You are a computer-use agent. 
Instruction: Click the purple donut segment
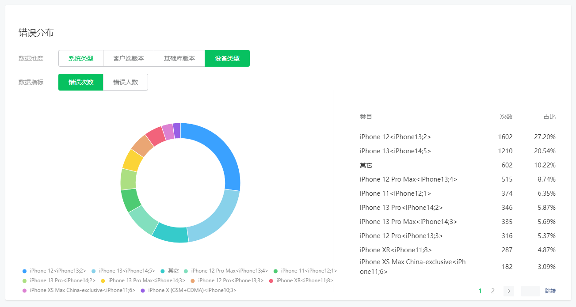[x=177, y=131]
